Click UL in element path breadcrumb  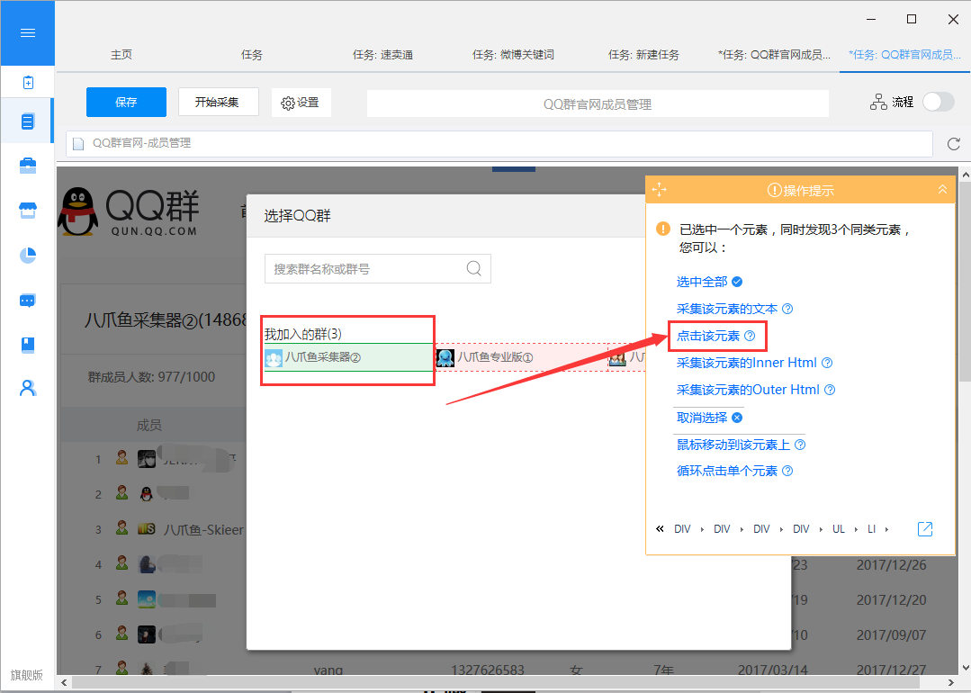click(839, 529)
